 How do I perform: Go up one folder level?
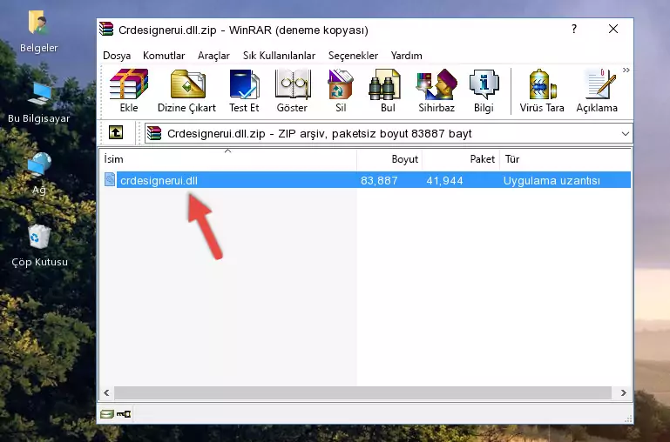tap(116, 132)
